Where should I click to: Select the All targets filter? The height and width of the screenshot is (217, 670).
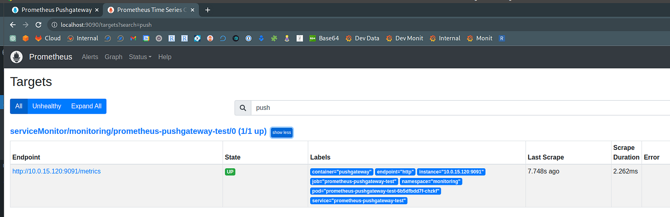point(19,106)
